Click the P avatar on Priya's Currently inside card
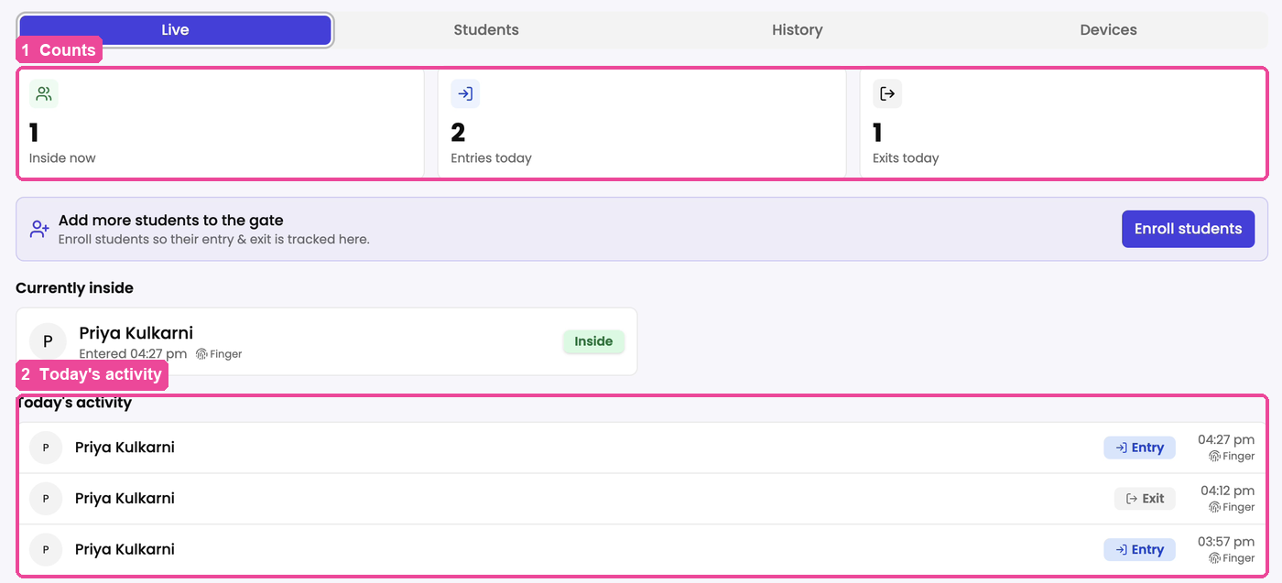Screen dimensions: 1282x583 click(x=48, y=341)
